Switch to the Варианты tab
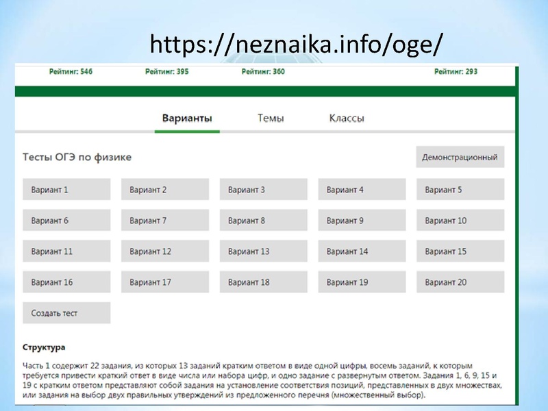 (x=187, y=118)
